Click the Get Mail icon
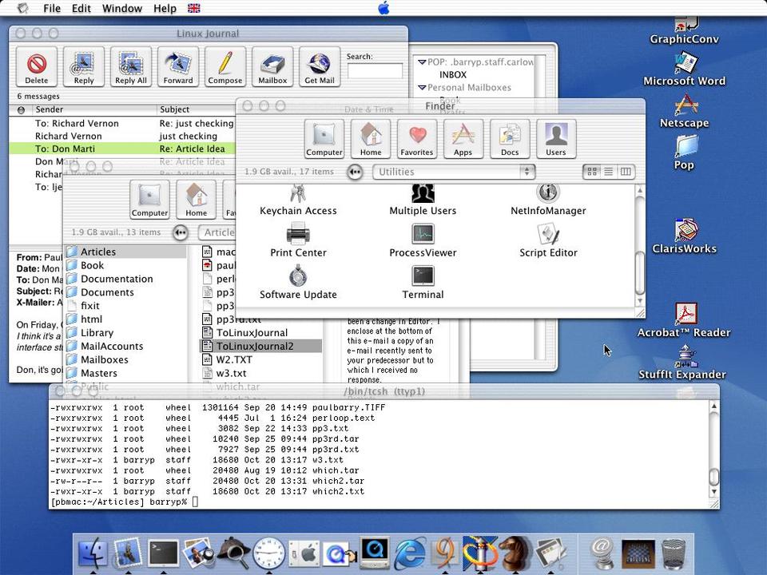767x575 pixels. pos(319,65)
